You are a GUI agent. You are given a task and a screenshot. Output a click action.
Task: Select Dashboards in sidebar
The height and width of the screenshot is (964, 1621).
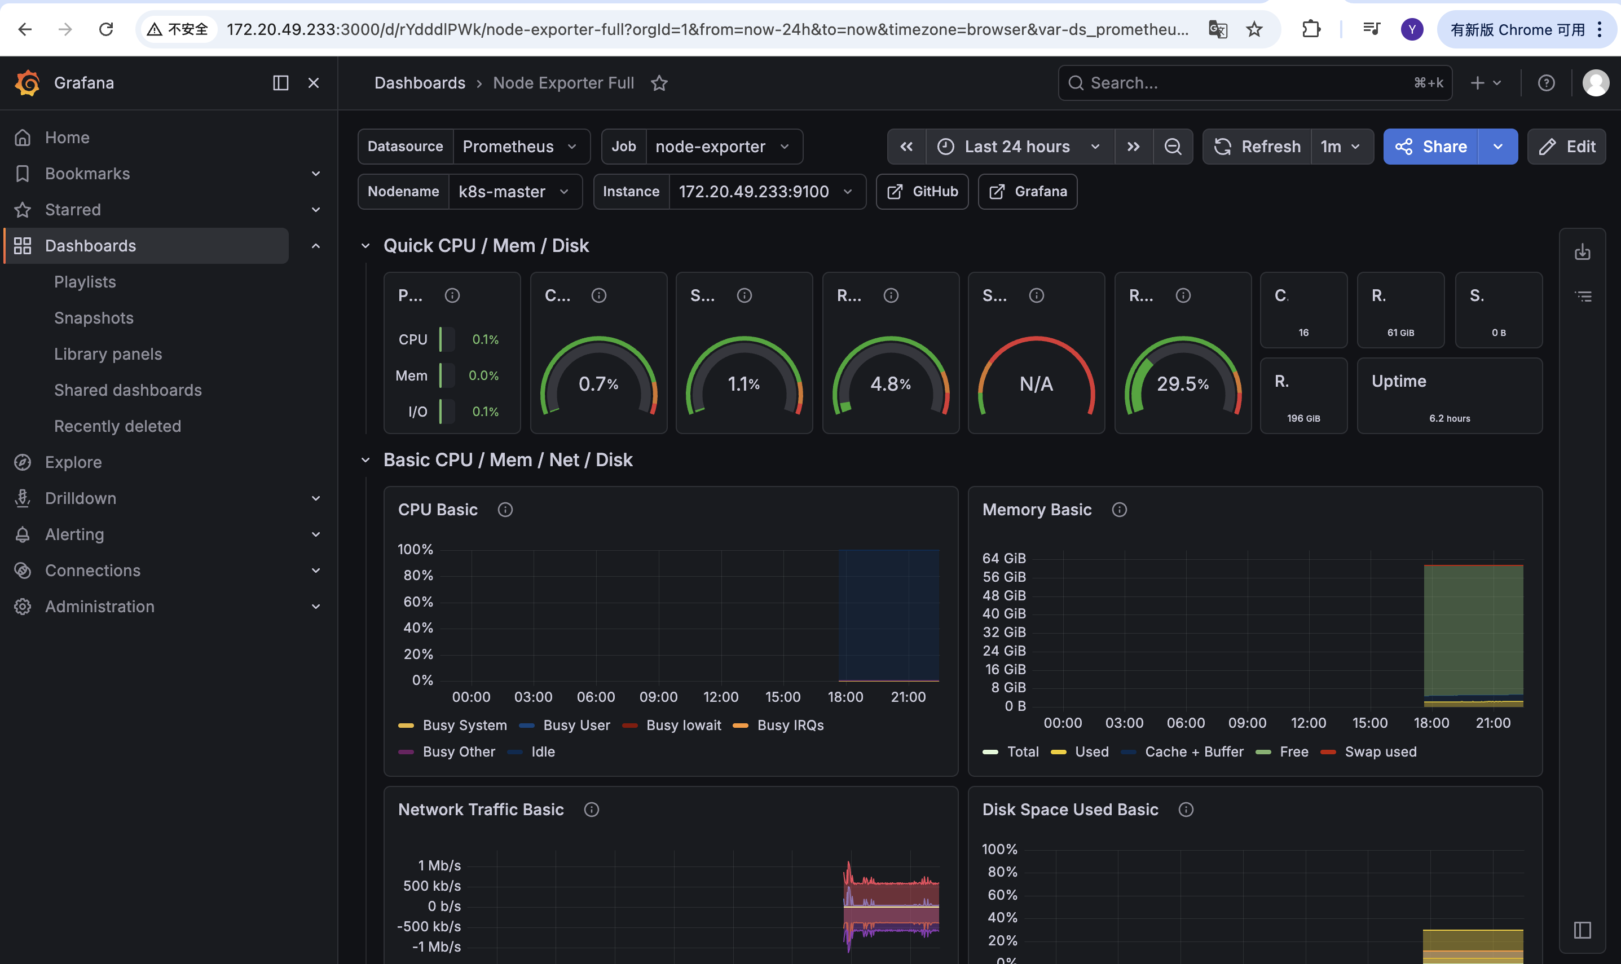point(146,246)
